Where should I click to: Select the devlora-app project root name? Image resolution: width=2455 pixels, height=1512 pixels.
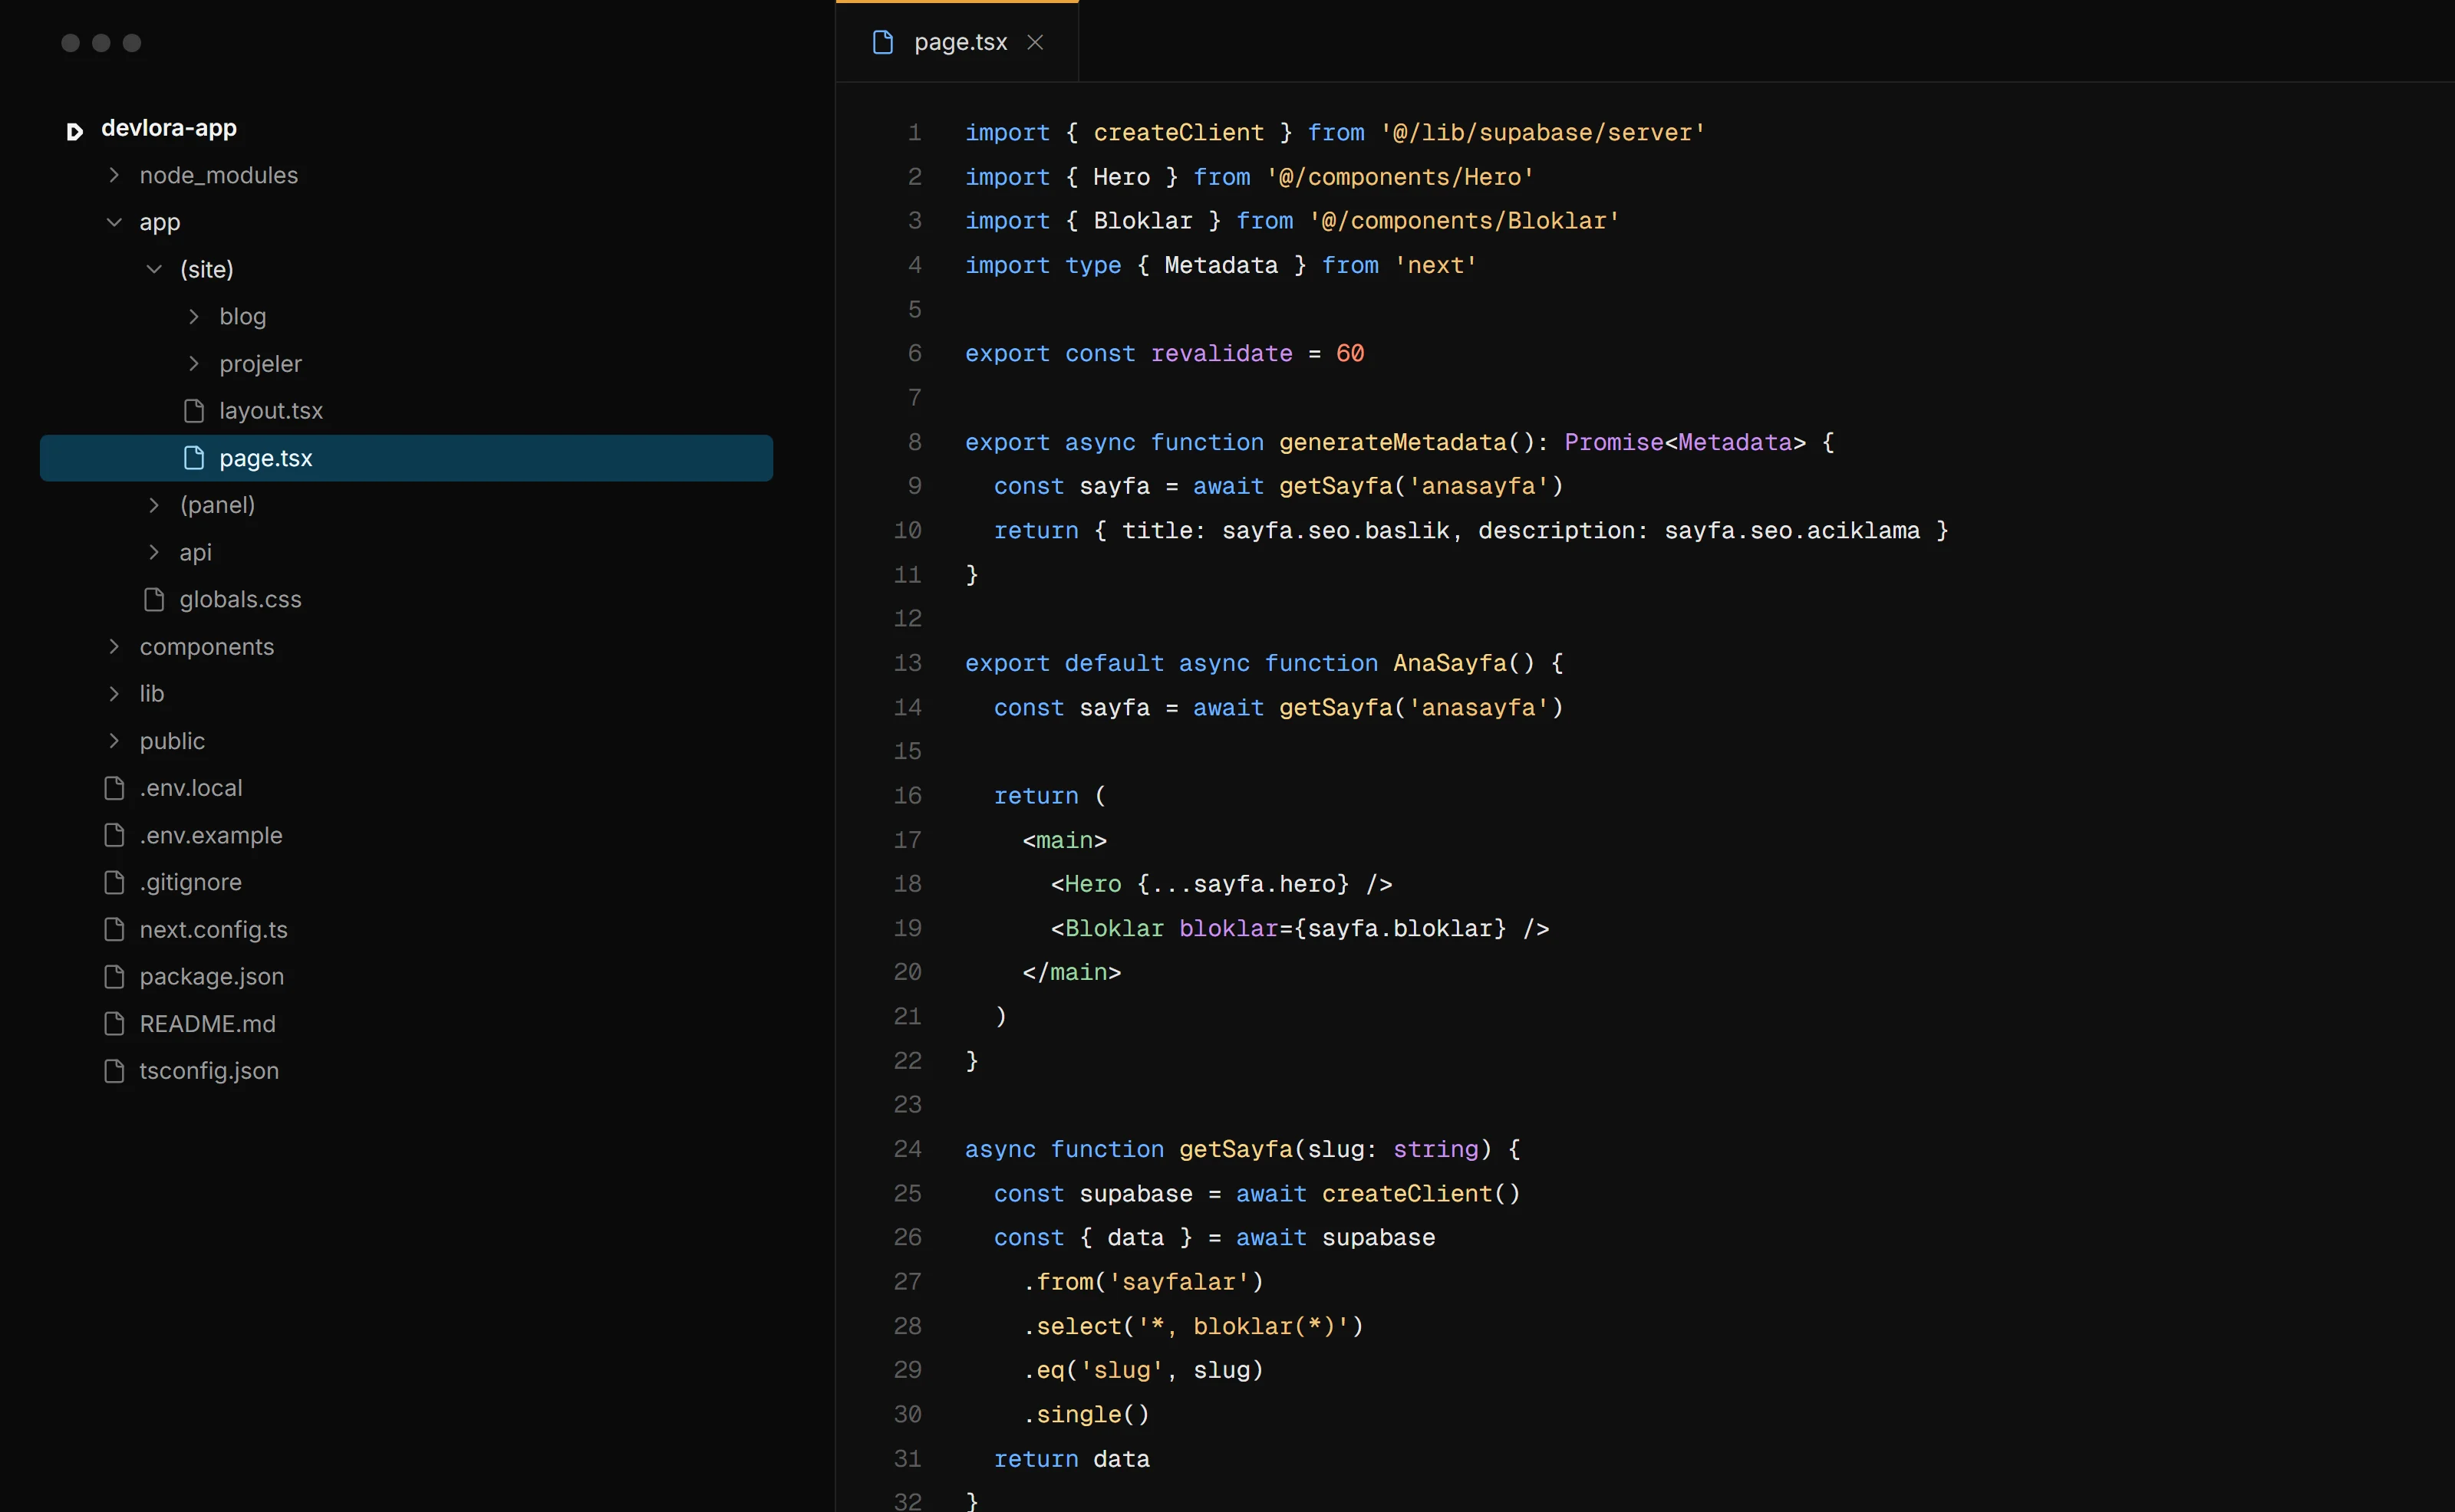click(x=169, y=128)
